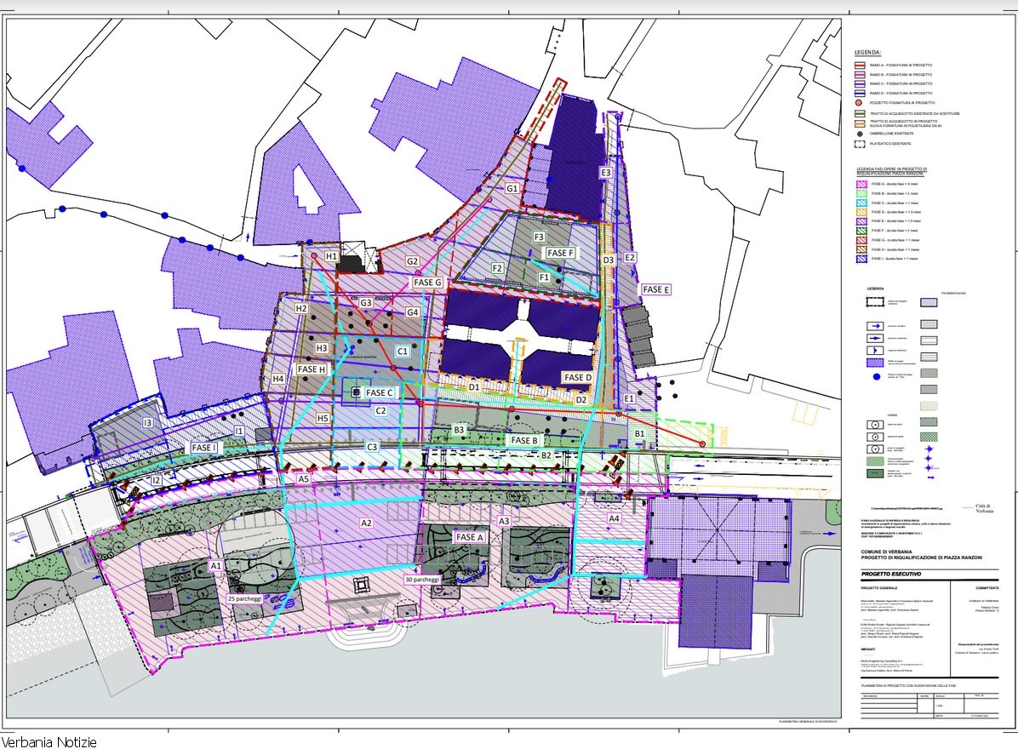Image resolution: width=1018 pixels, height=749 pixels.
Task: Click the FASE A magenta legend swatch
Action: click(861, 184)
